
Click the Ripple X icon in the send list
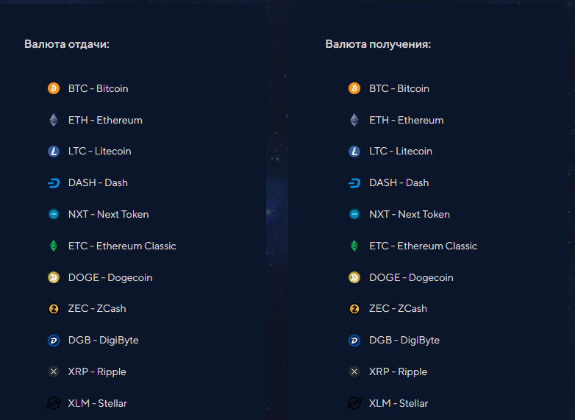(x=54, y=371)
